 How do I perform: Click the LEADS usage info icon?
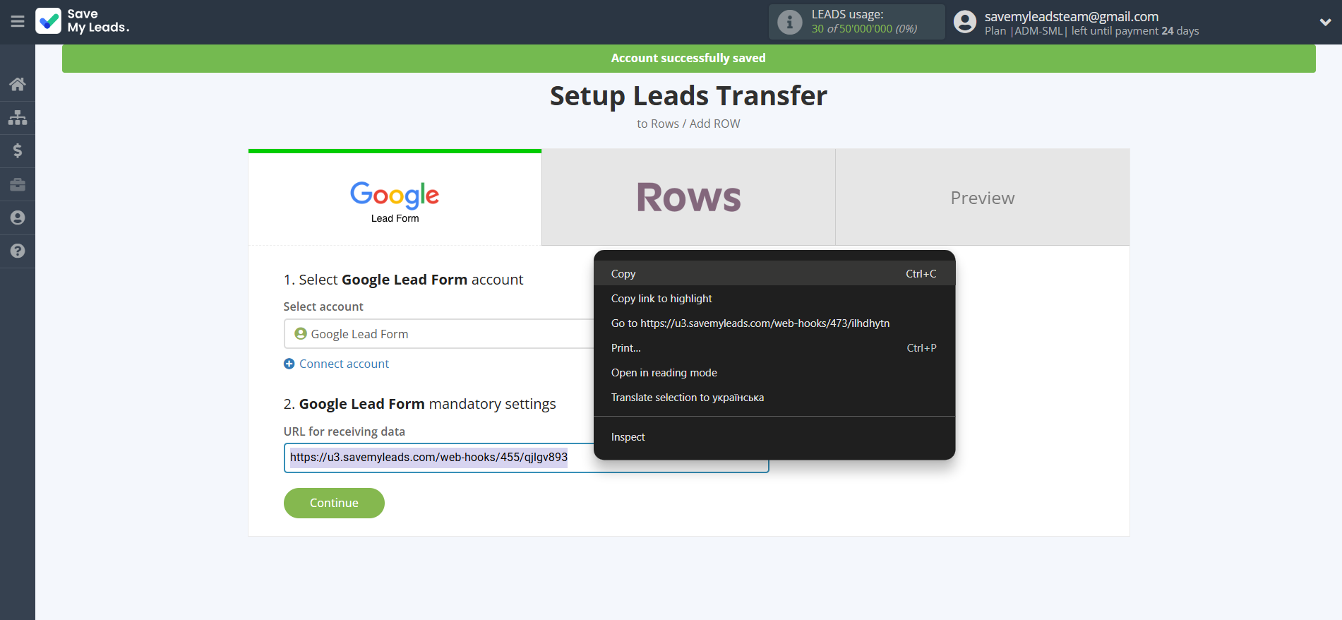(789, 22)
